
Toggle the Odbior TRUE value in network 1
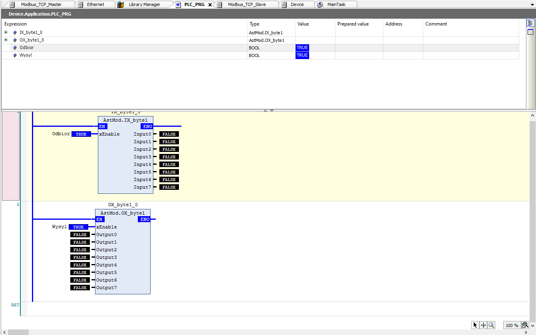(81, 134)
